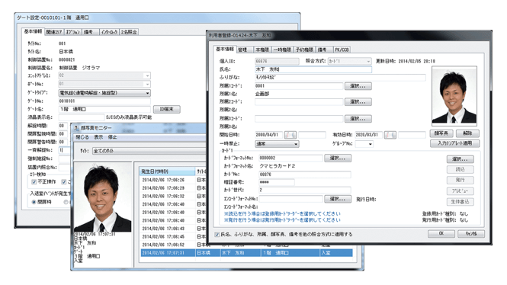This screenshot has height=285, width=507.
Task: Open calendar picker beside 開始日時 field
Action: pos(290,135)
